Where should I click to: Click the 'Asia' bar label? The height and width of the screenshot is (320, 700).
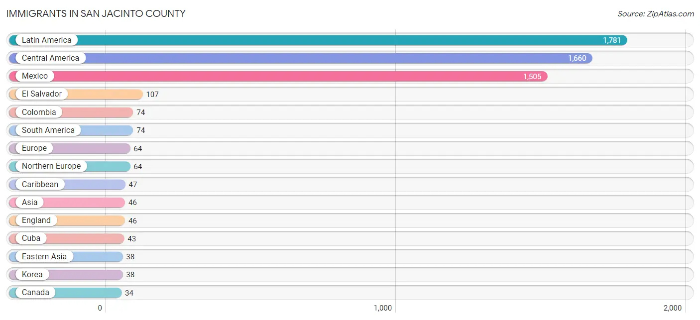[x=29, y=203]
